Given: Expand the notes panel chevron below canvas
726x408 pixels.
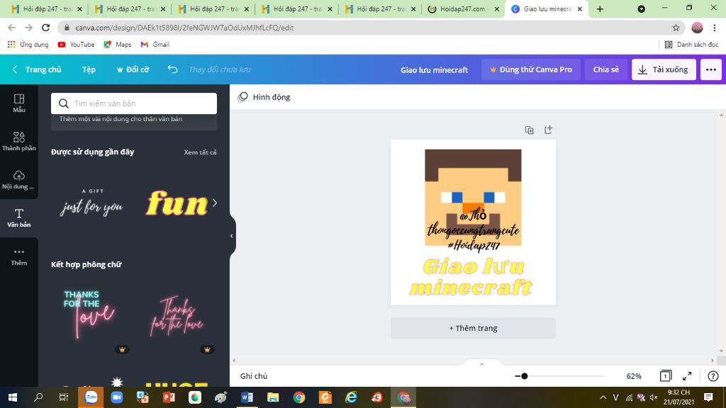Looking at the screenshot, I should [x=482, y=365].
